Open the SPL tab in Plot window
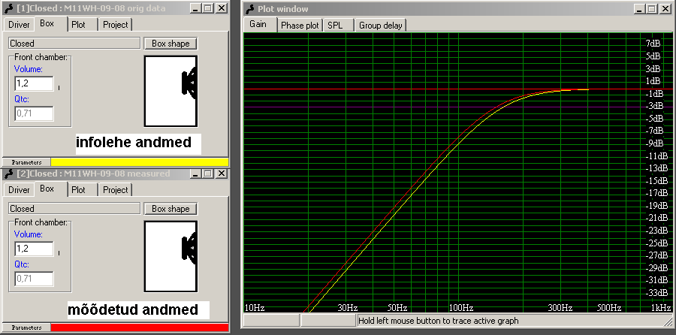The height and width of the screenshot is (335, 676). 335,25
